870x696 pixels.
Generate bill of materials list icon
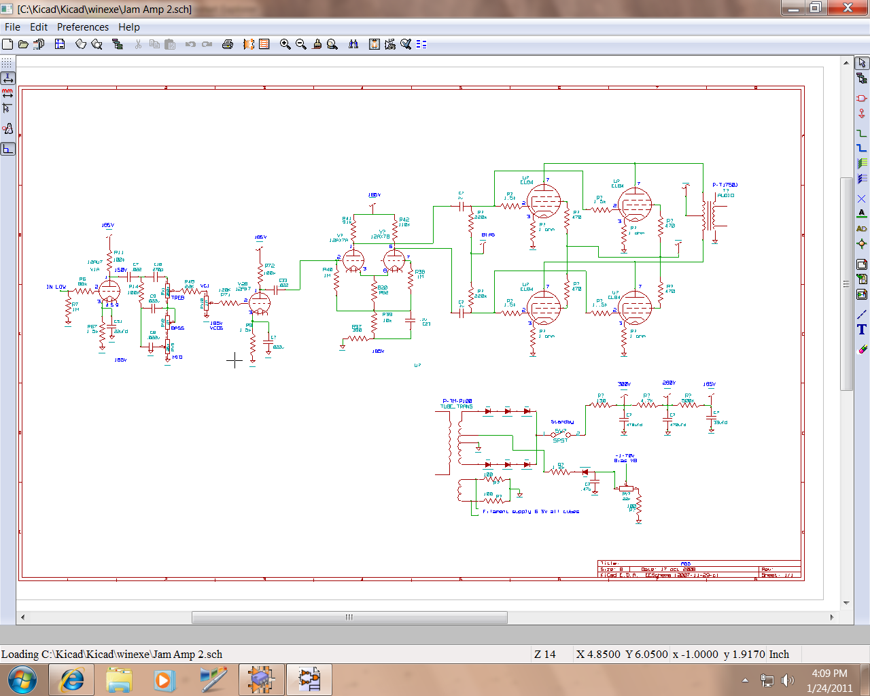coord(421,44)
